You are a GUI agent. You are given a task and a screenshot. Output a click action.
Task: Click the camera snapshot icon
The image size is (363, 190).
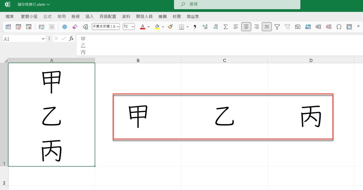tap(298, 27)
